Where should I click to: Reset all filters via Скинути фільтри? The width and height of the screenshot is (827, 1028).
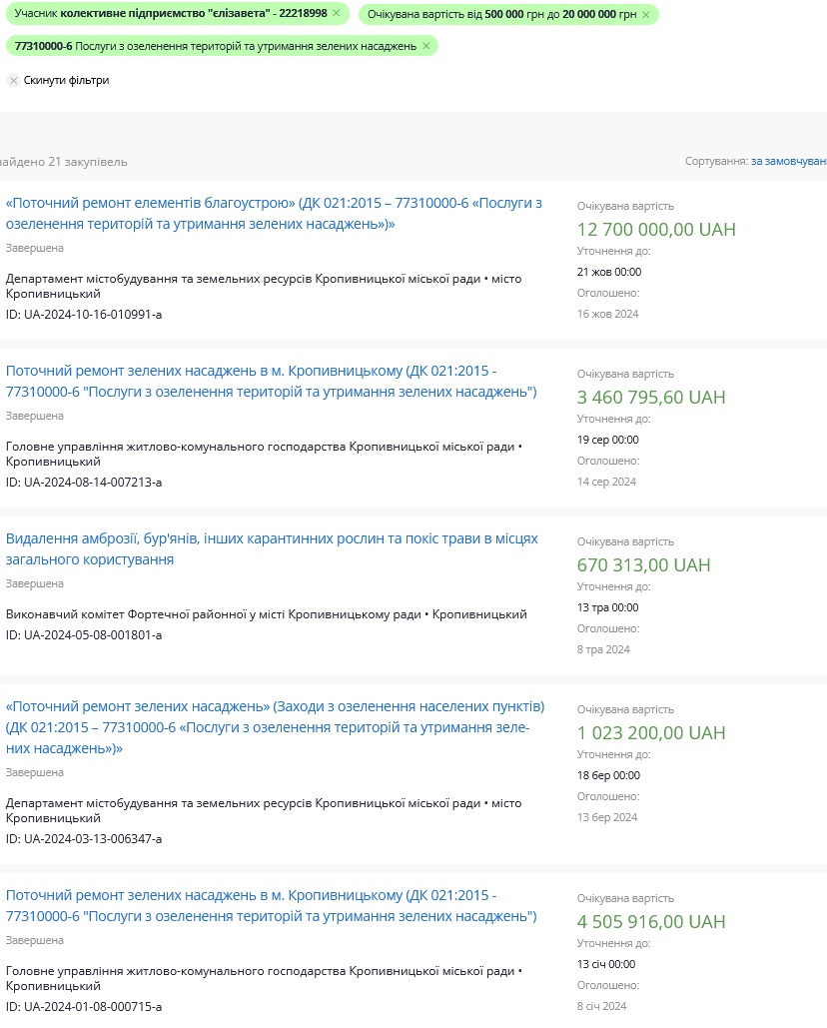coord(66,80)
